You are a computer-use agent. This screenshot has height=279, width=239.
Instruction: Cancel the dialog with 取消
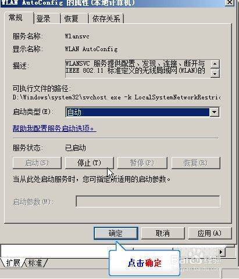(x=163, y=233)
